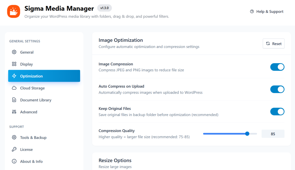The width and height of the screenshot is (295, 170).
Task: Click the Advanced sliders icon
Action: [14, 112]
